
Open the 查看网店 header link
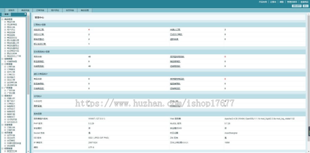tap(304, 2)
